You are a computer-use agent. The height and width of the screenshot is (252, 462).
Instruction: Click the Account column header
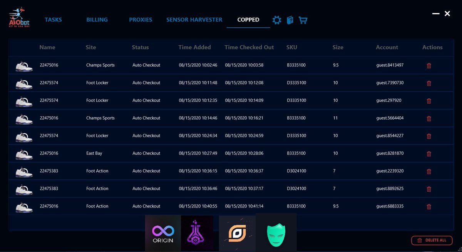[387, 47]
